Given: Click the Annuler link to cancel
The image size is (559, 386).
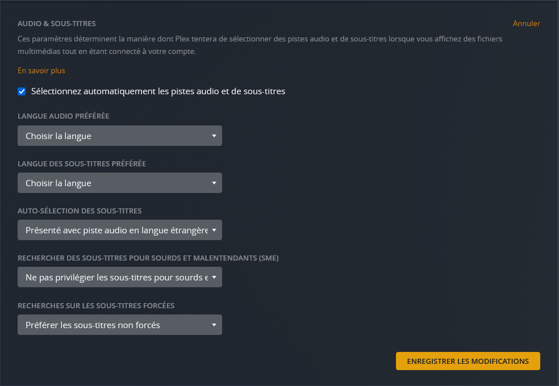Looking at the screenshot, I should 526,23.
